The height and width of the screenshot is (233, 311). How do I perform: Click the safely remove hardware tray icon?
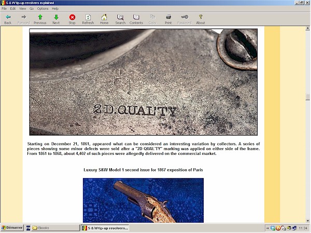[284, 228]
